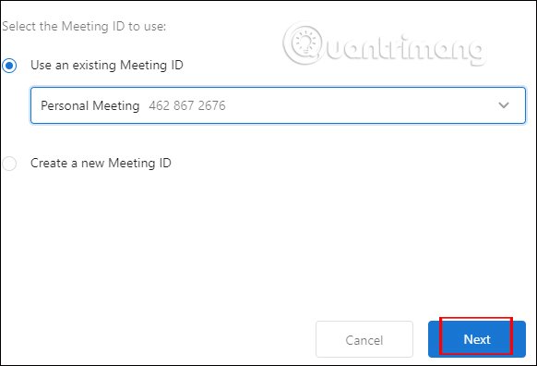Click the 'Next' label inside the red highlight

click(x=477, y=339)
